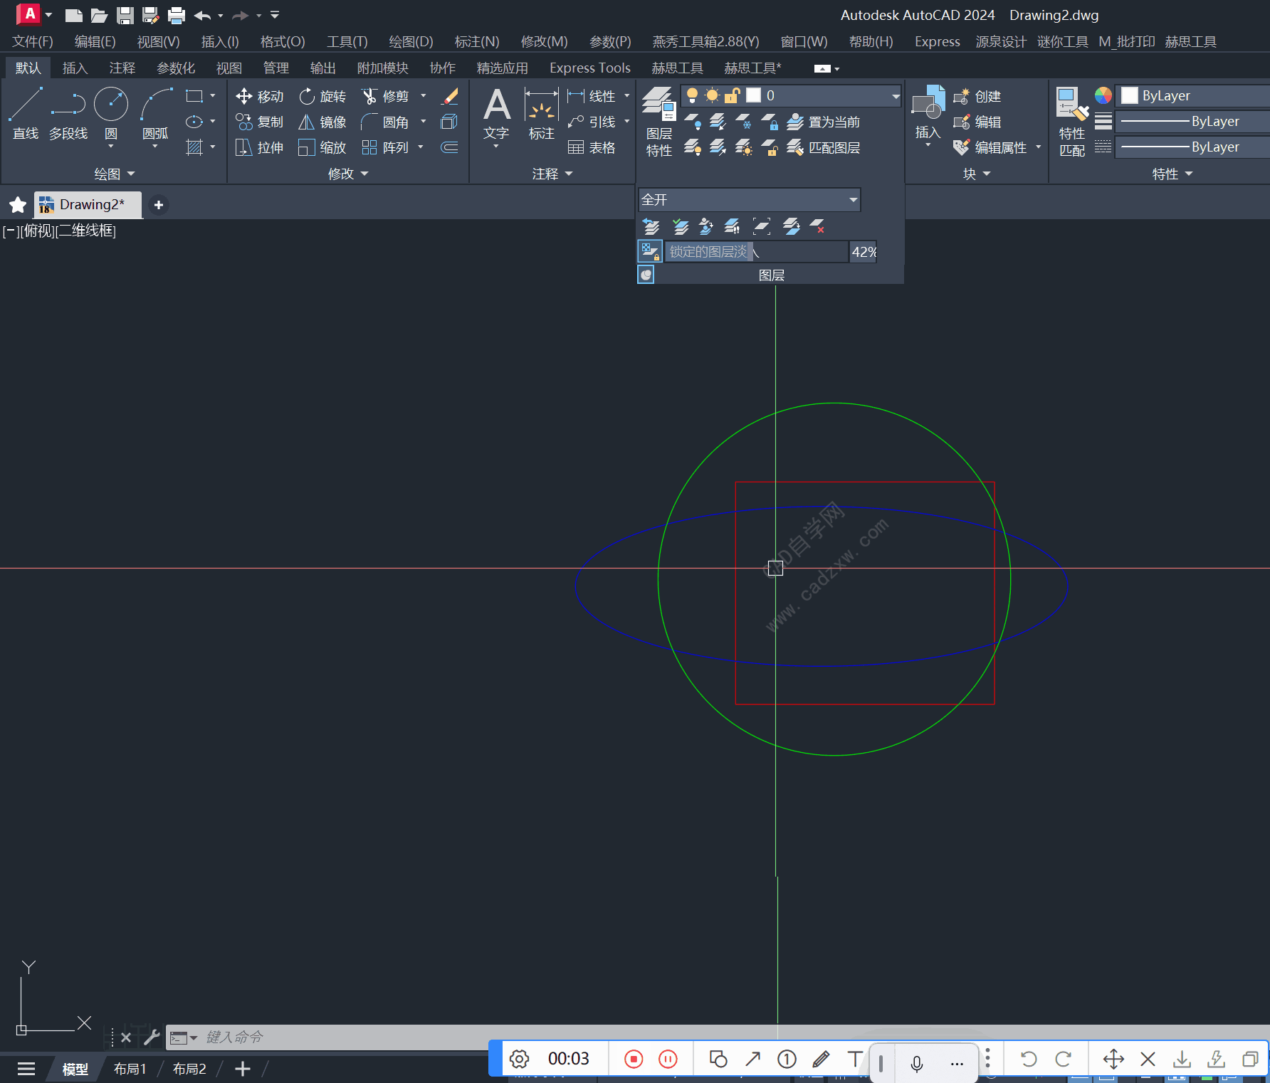Screen dimensions: 1270x1083
Task: Click the hatch tool icon
Action: pos(194,147)
